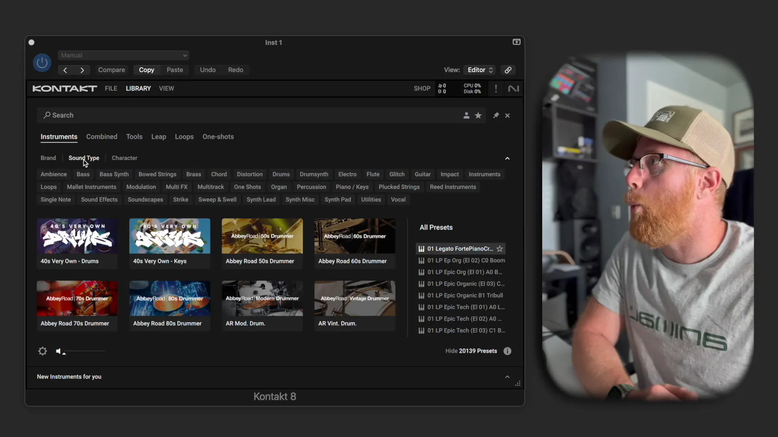
Task: Go to next preset arrow
Action: pos(82,70)
